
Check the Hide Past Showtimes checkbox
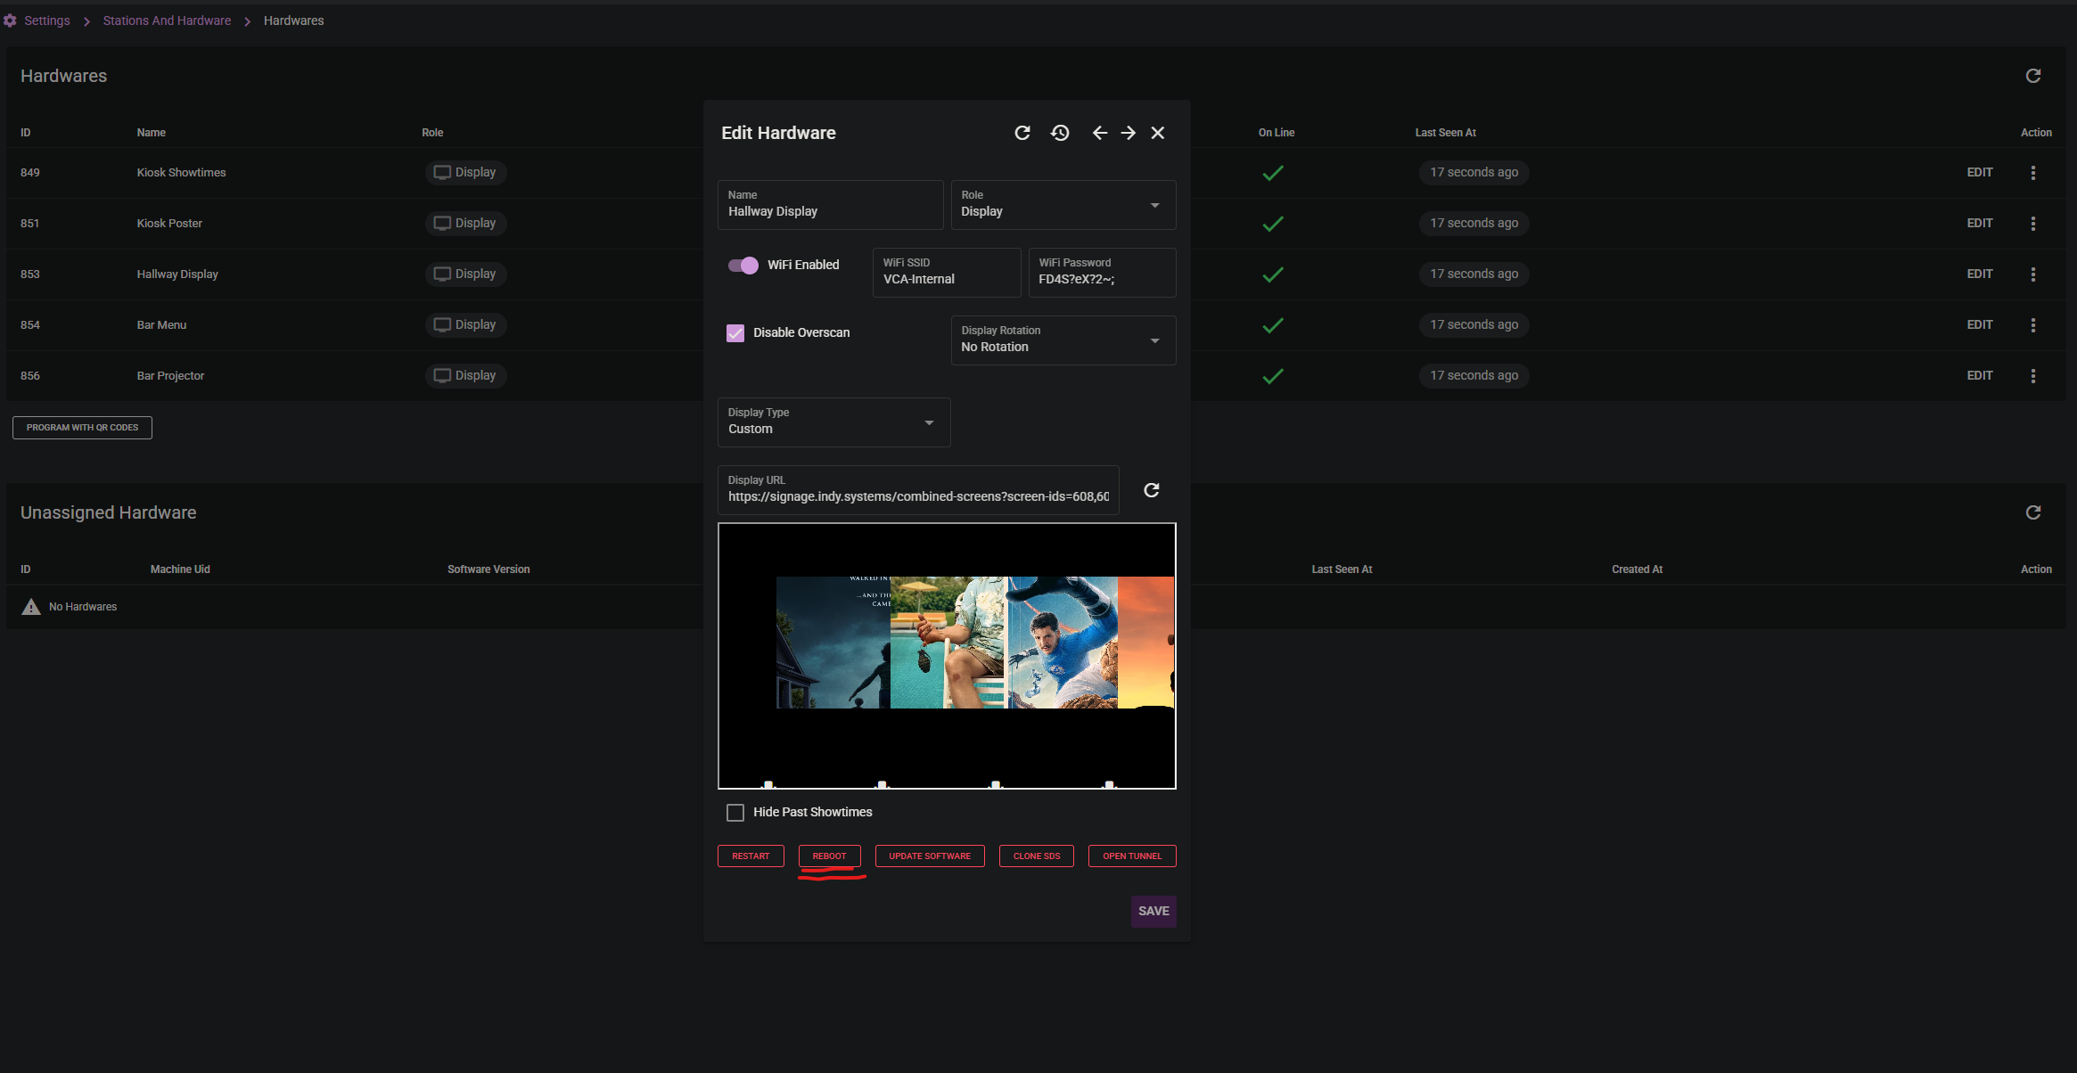tap(735, 813)
